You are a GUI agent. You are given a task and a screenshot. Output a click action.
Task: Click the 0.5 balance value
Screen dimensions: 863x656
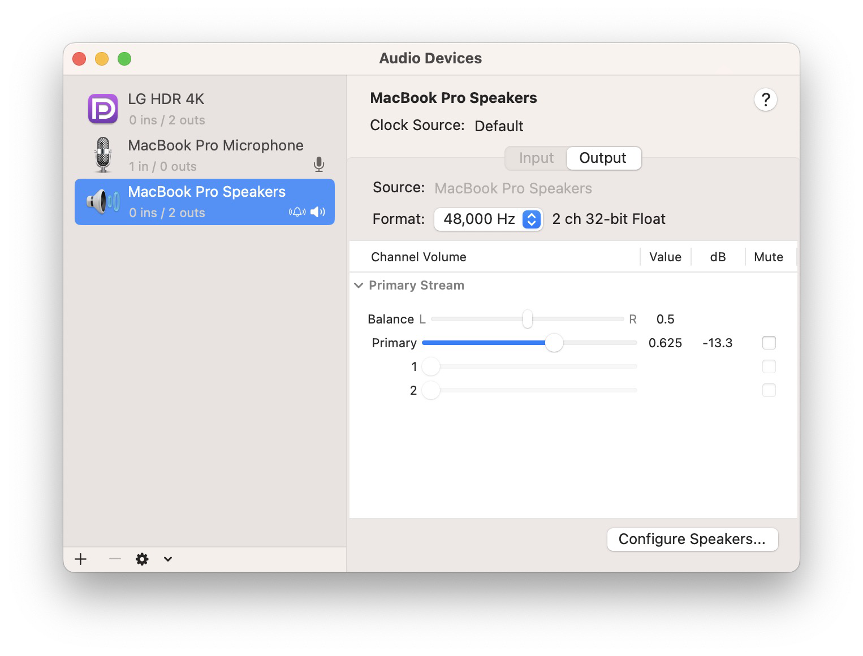665,319
